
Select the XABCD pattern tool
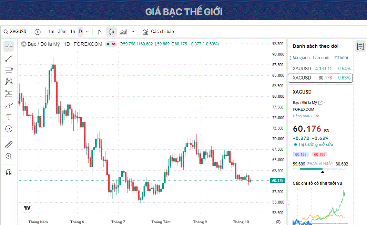click(x=9, y=82)
